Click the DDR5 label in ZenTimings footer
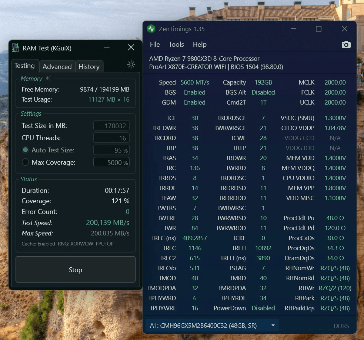 (341, 326)
